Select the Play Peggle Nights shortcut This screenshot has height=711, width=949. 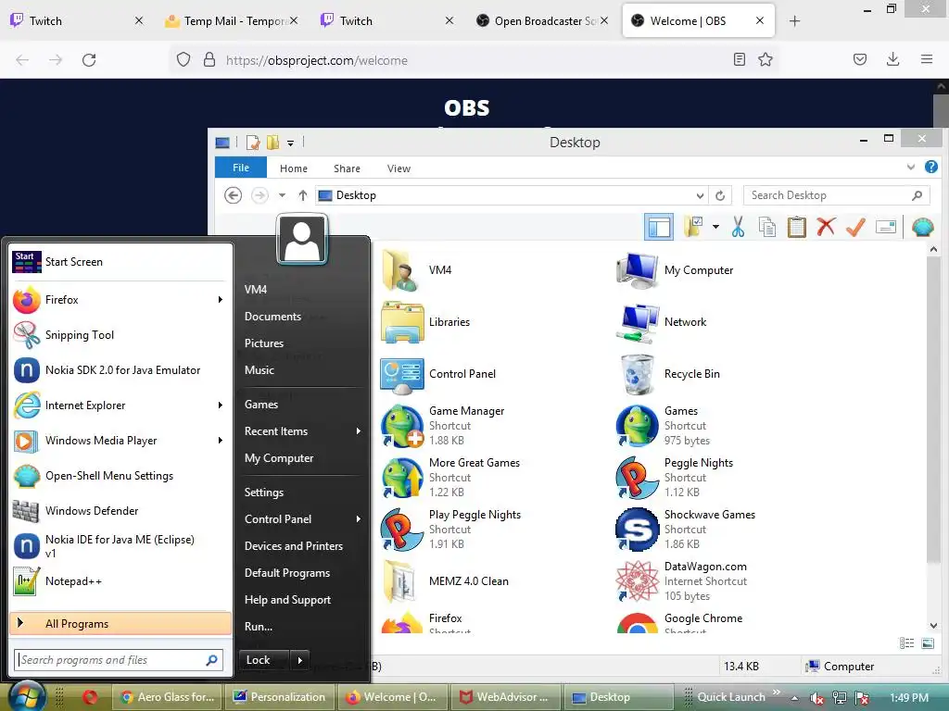(451, 530)
